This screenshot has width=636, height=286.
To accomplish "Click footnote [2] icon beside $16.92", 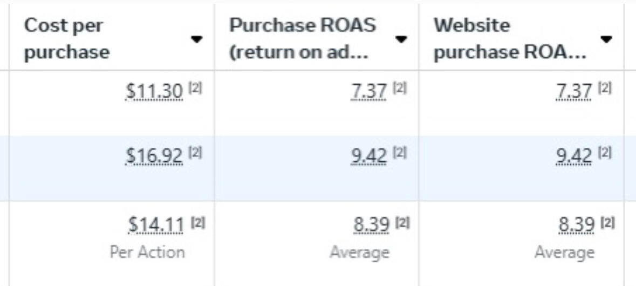I will 195,153.
